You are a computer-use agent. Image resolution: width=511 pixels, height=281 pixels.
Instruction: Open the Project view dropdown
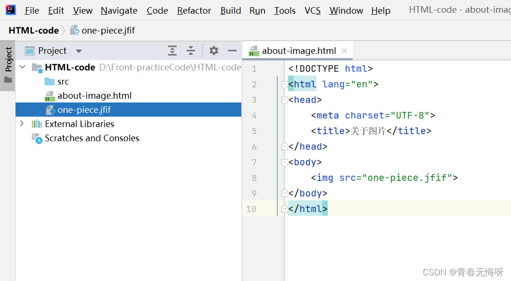[x=78, y=51]
